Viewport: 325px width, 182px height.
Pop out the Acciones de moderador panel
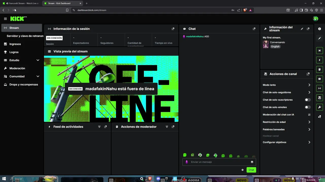click(173, 127)
